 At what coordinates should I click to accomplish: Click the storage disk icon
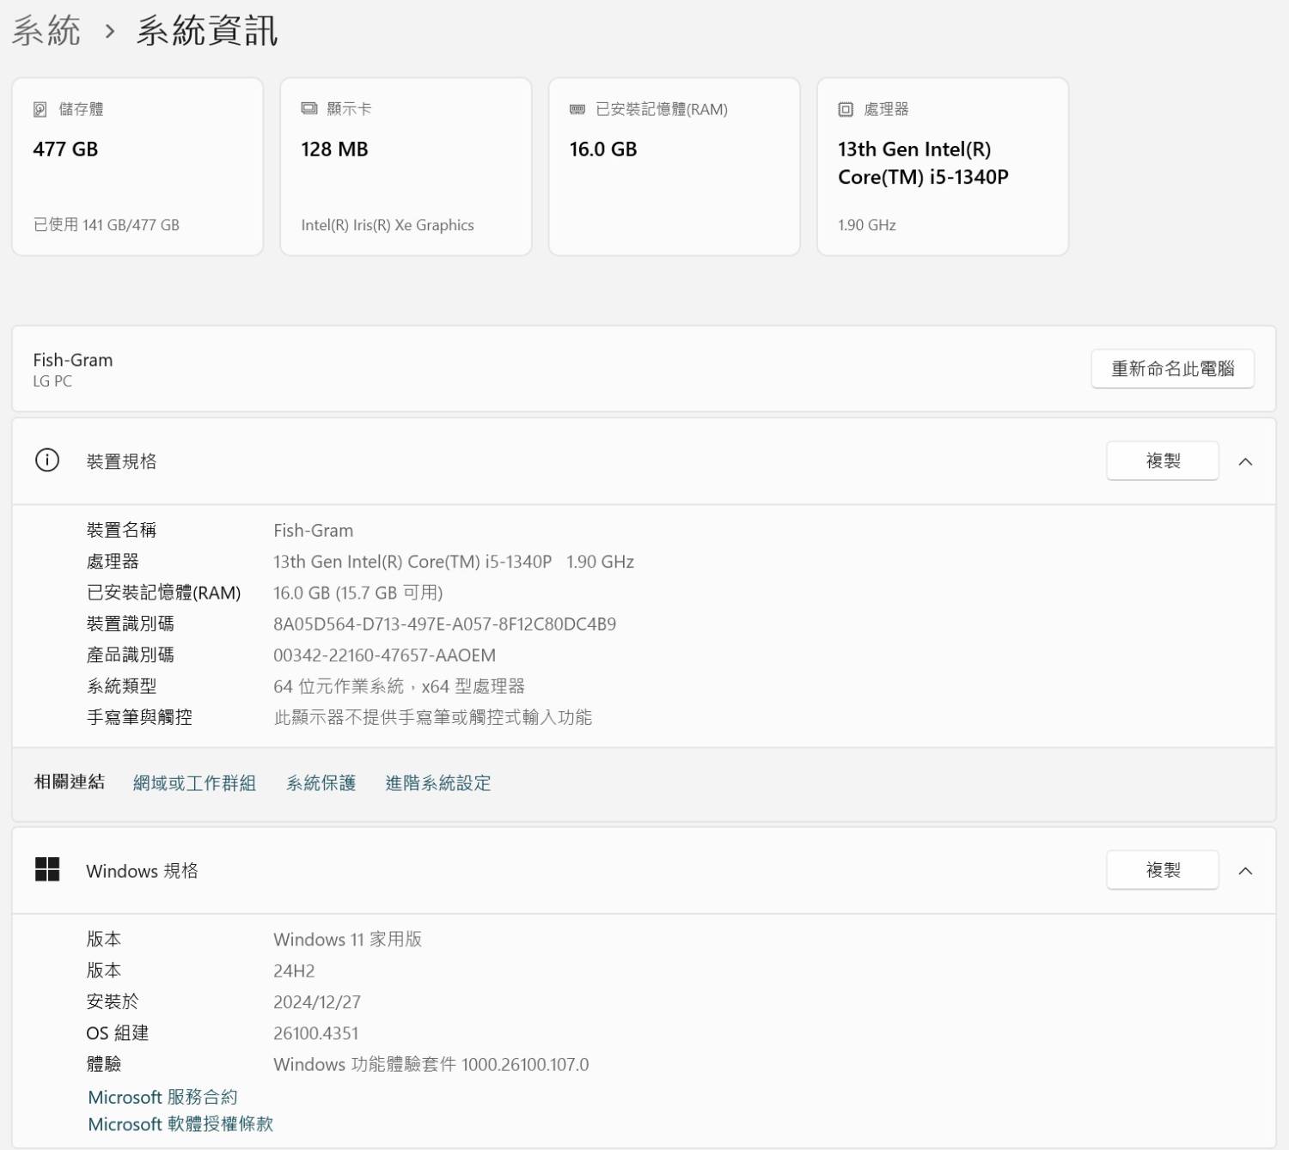click(x=40, y=109)
